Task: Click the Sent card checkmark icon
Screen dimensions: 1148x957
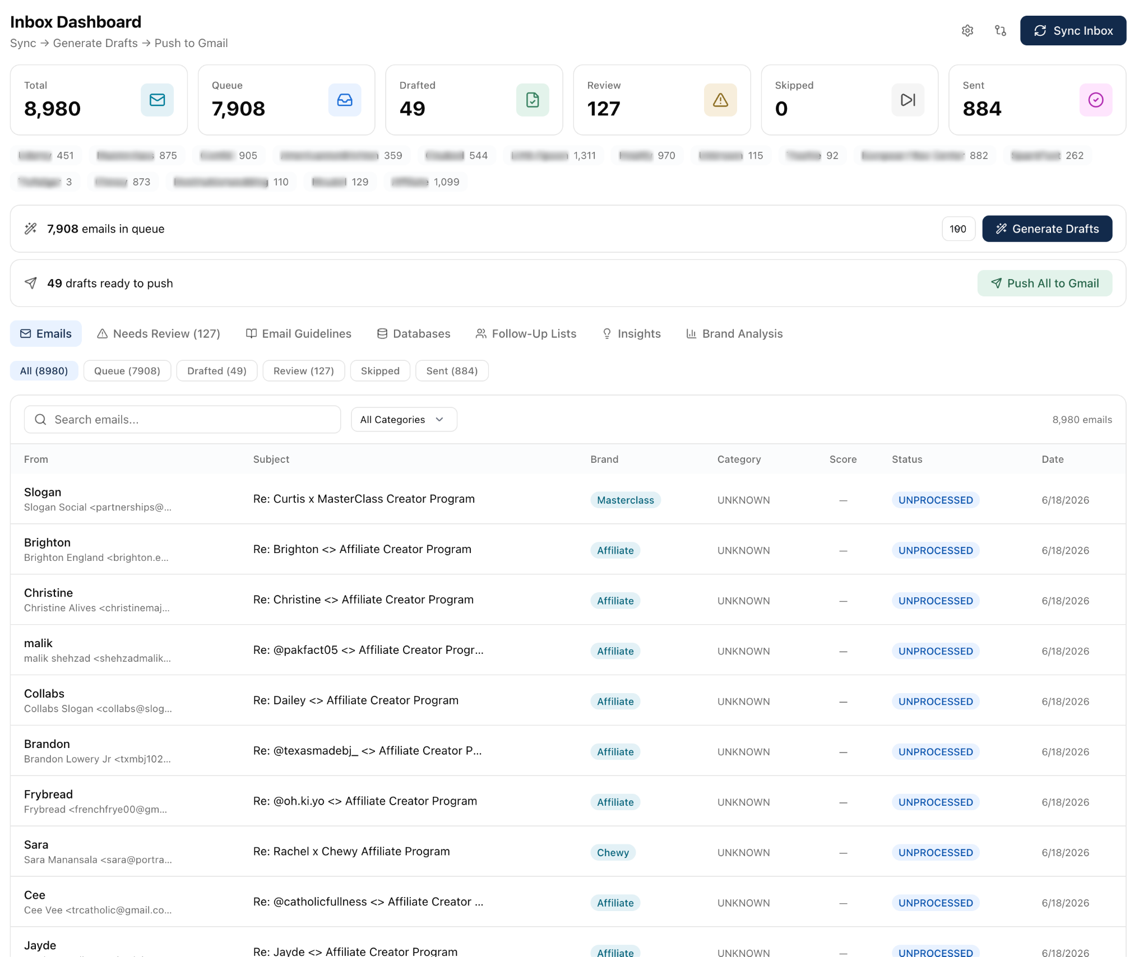Action: 1096,100
